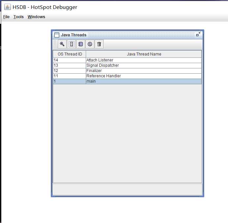Open the Windows menu
This screenshot has width=228, height=223.
coord(36,17)
